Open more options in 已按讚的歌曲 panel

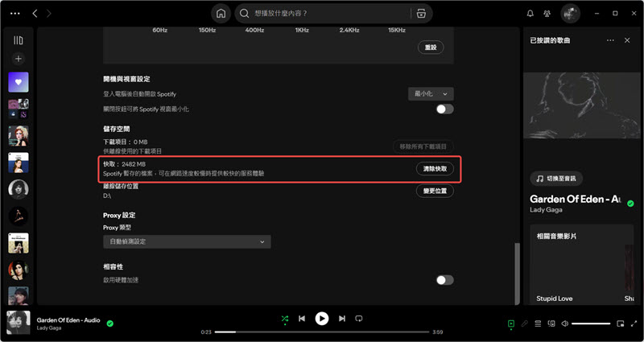point(610,40)
